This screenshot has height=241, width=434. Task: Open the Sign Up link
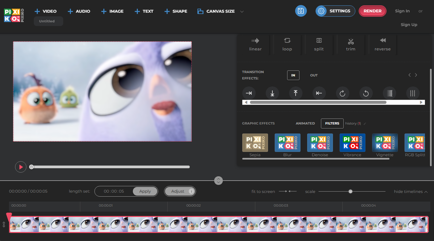[409, 24]
